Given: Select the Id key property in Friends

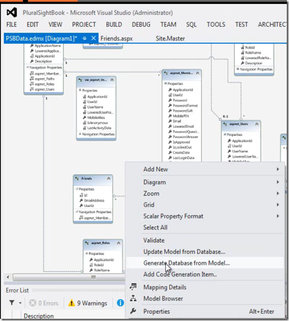Looking at the screenshot, I should (84, 195).
